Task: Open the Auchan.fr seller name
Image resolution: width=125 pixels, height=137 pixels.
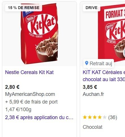Action: (x=93, y=94)
